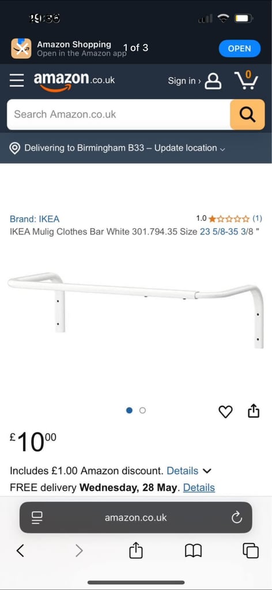Tap Safari share icon in bottom toolbar
This screenshot has height=590, width=272.
pyautogui.click(x=136, y=551)
